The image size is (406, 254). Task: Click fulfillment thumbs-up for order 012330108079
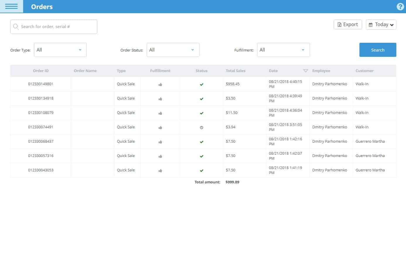coord(160,113)
